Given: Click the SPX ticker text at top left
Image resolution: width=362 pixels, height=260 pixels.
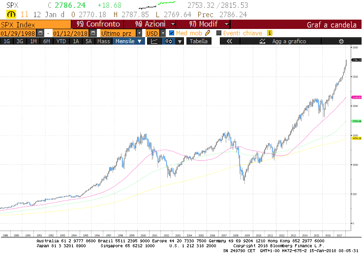Looking at the screenshot, I should pyautogui.click(x=12, y=5).
